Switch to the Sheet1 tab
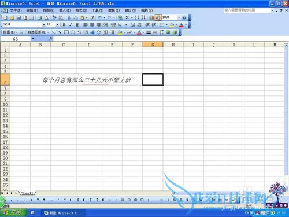289x217 pixels. coord(27,193)
